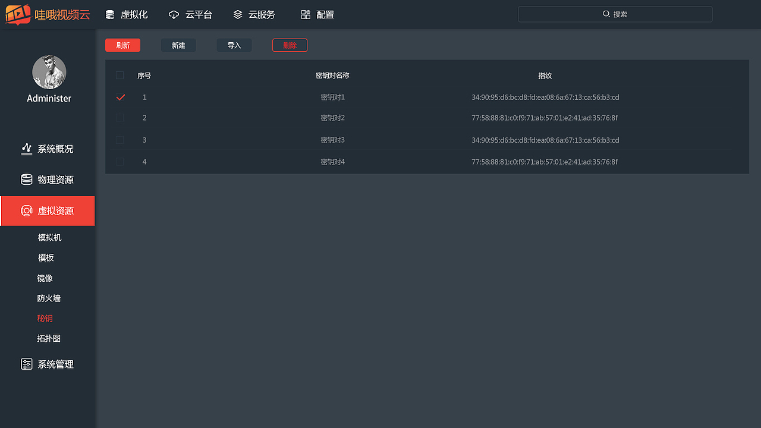Image resolution: width=761 pixels, height=428 pixels.
Task: Open the 拓扑图 submenu item
Action: (x=49, y=339)
